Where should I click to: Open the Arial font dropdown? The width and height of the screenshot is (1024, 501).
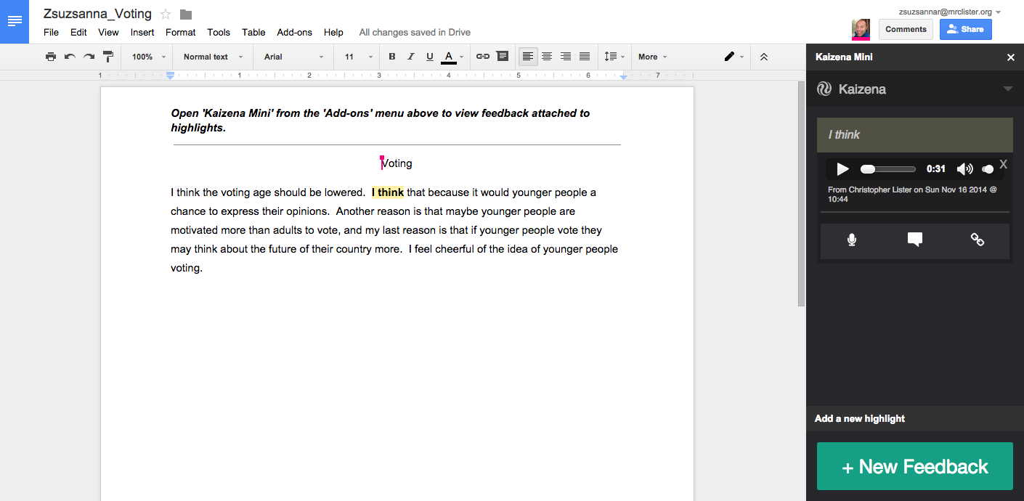click(293, 57)
